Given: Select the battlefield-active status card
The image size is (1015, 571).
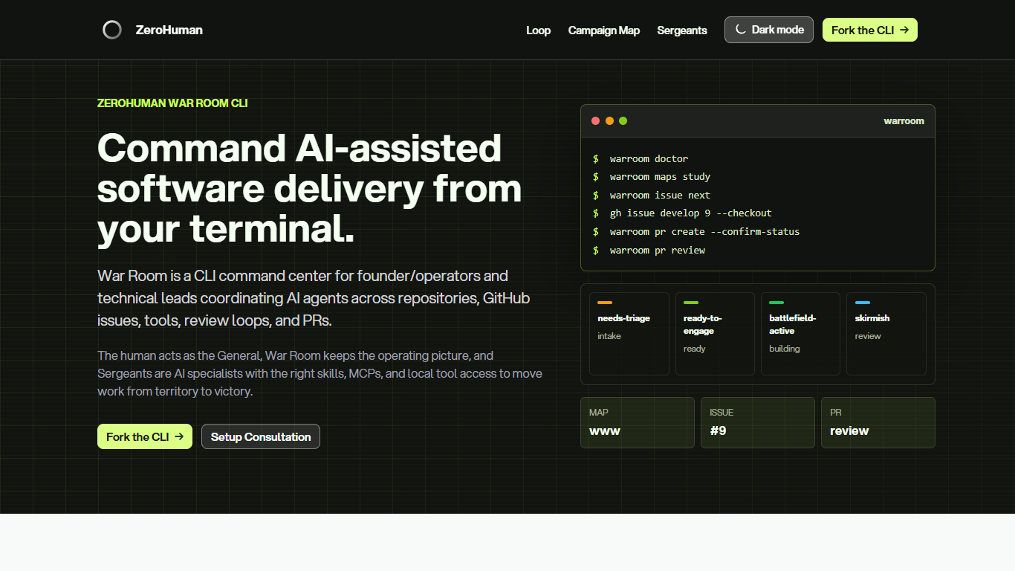Looking at the screenshot, I should tap(800, 334).
